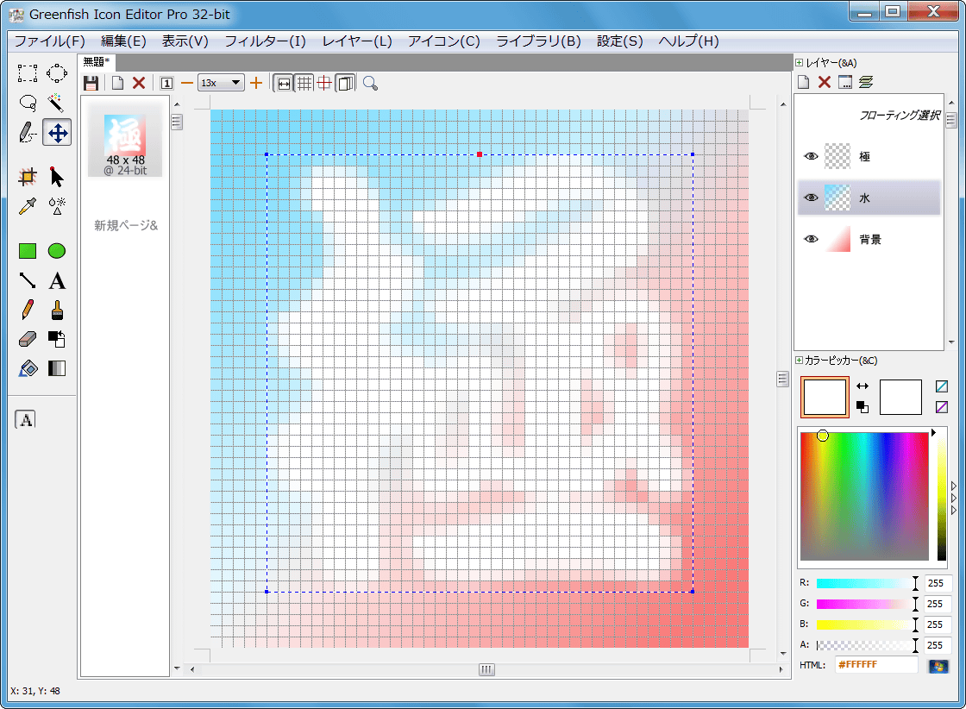This screenshot has height=709, width=966.
Task: Select the Hot Spot pointer tool
Action: (57, 177)
